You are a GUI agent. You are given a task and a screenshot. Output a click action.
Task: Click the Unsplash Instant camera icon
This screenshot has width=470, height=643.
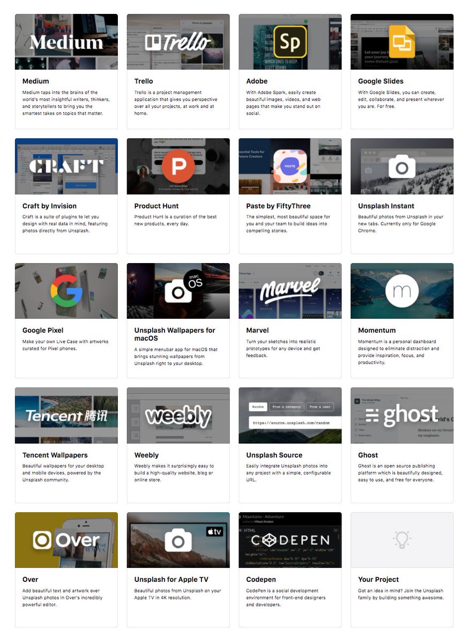pos(402,167)
